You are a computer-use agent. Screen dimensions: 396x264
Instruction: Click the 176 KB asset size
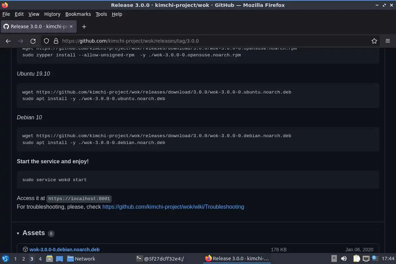click(278, 250)
